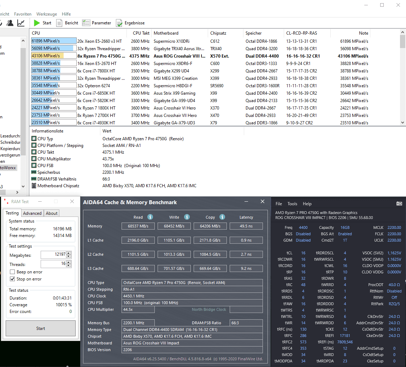Decrease Megabytes value with down spinner arrow
The width and height of the screenshot is (406, 367).
tap(68, 256)
